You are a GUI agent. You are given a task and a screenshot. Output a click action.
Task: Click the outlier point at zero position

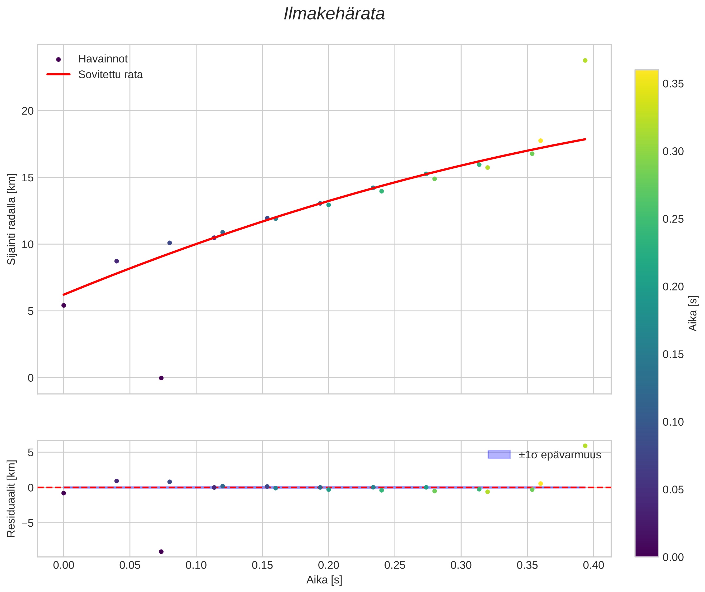point(161,378)
